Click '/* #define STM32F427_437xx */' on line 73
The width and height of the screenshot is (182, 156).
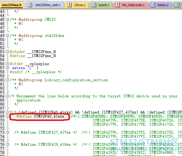click(x=46, y=132)
